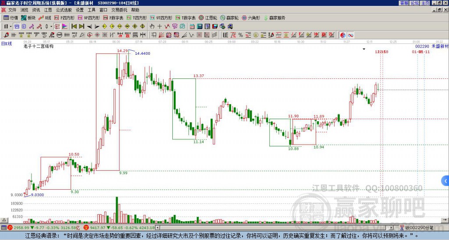Viewport: 449px width, 240px height.
Task: Open the calculator icon
Action: [200, 27]
